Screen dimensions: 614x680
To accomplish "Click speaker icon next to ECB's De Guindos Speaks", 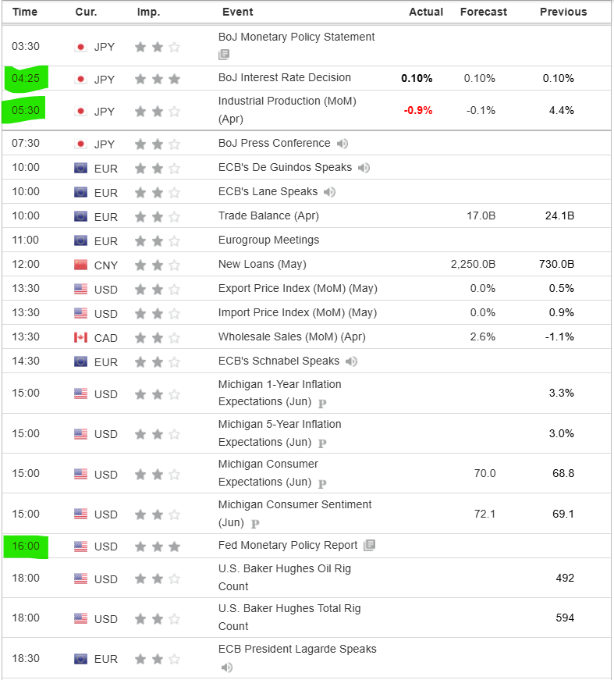I will [x=364, y=168].
